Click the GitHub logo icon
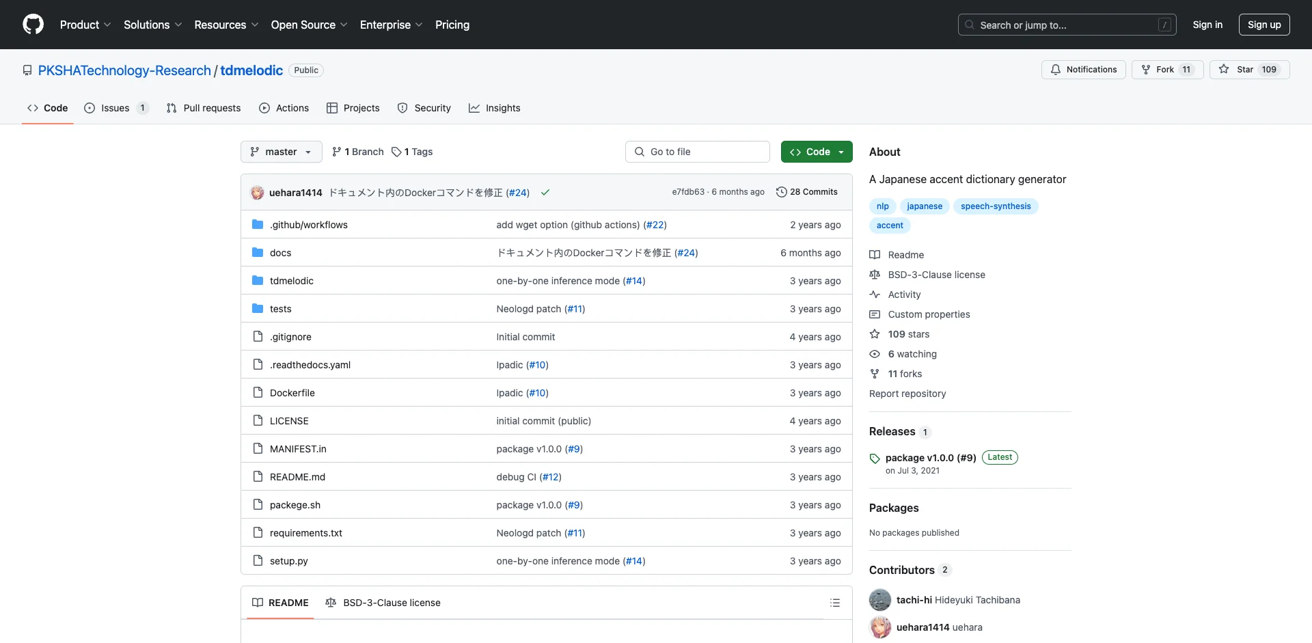 tap(33, 25)
